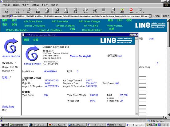Click popup window vertical scrollbar down arrow
Screen dimensions: 170x127
coord(136,114)
